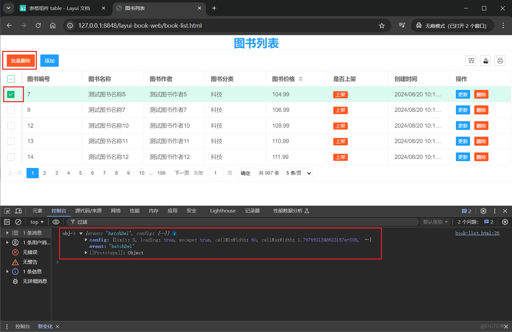Toggle DevTools device toolbar icon
Viewport: 512px width, 332px height.
(18, 211)
